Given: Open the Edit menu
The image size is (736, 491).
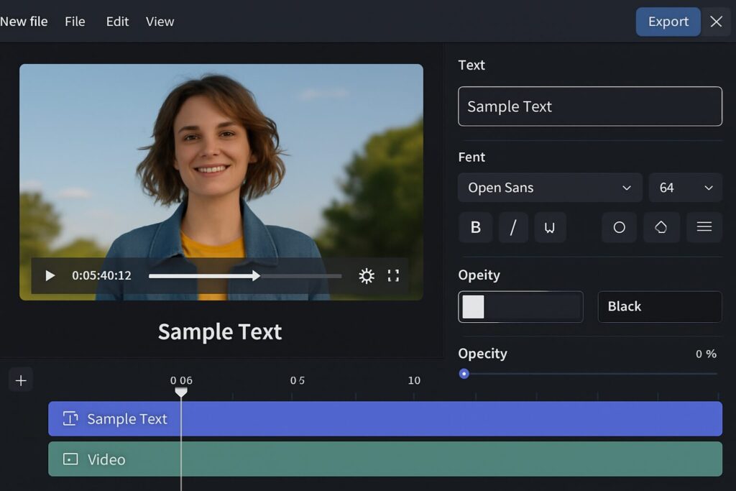Looking at the screenshot, I should (x=117, y=22).
